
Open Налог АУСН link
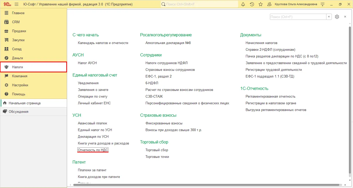pos(87,63)
